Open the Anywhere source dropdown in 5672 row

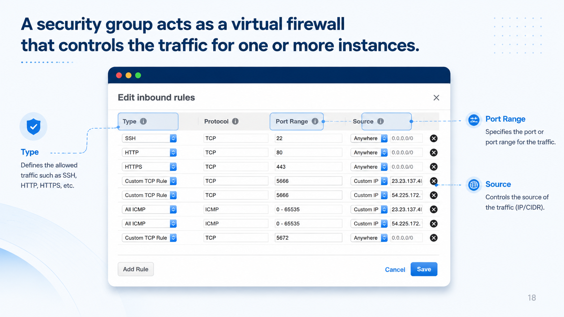[x=369, y=238]
